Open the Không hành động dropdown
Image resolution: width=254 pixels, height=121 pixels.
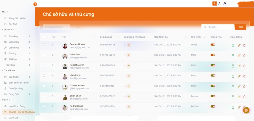pyautogui.click(x=56, y=27)
